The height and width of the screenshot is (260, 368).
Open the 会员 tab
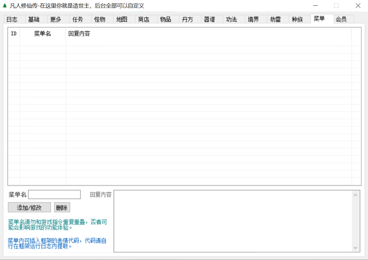[341, 20]
